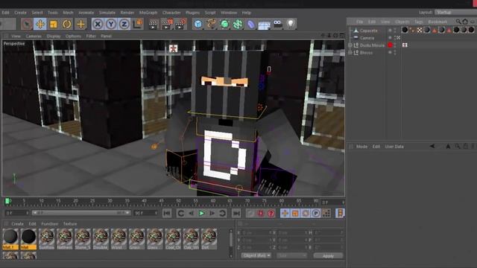Viewport: 477px width, 268px height.
Task: Open the Layout dropdown set to Startup
Action: [x=455, y=12]
